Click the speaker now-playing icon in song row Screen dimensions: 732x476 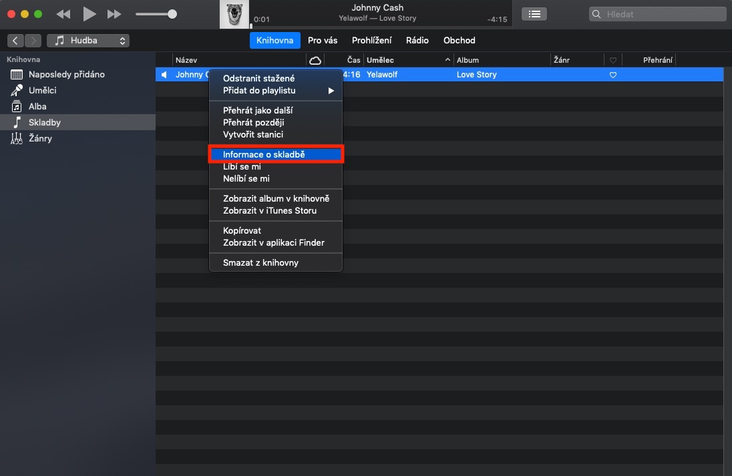click(x=164, y=75)
